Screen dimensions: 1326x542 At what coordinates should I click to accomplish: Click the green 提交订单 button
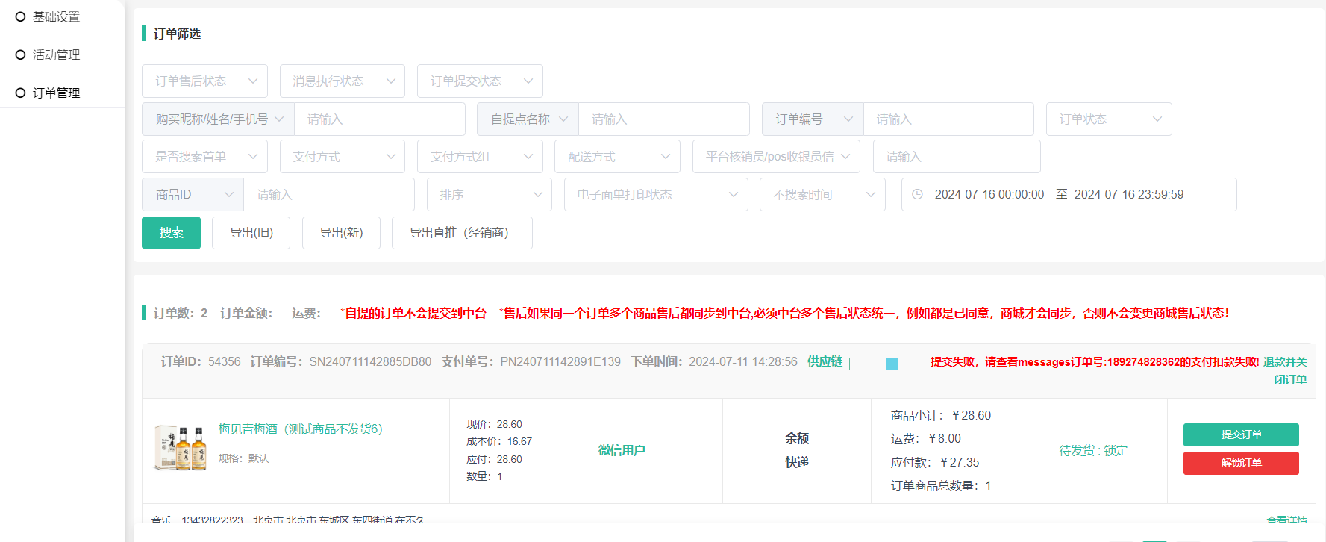pyautogui.click(x=1240, y=434)
